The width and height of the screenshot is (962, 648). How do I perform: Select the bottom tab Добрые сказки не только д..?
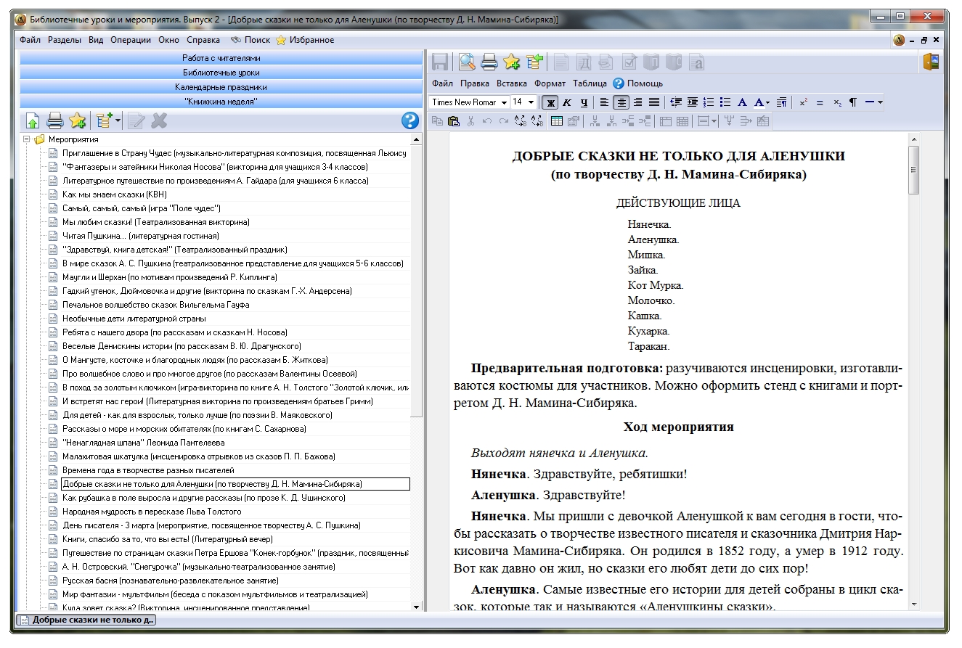86,620
